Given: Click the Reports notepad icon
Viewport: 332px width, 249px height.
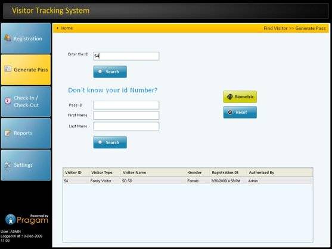Looking at the screenshot, I should point(8,133).
